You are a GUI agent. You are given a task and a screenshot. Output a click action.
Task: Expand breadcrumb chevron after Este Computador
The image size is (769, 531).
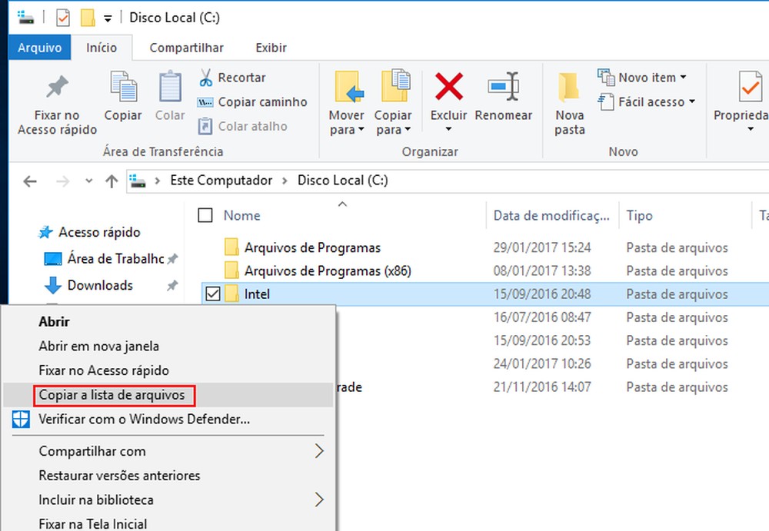(x=285, y=181)
